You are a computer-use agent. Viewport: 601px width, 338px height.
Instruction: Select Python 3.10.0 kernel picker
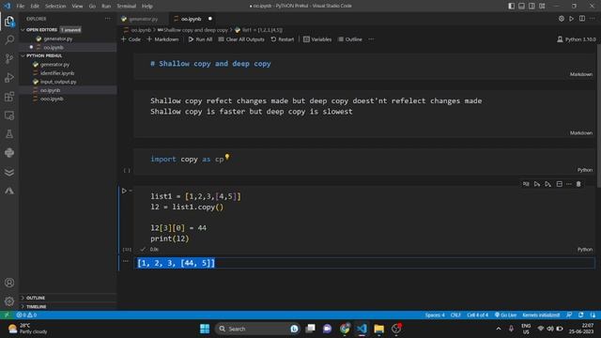pyautogui.click(x=576, y=39)
